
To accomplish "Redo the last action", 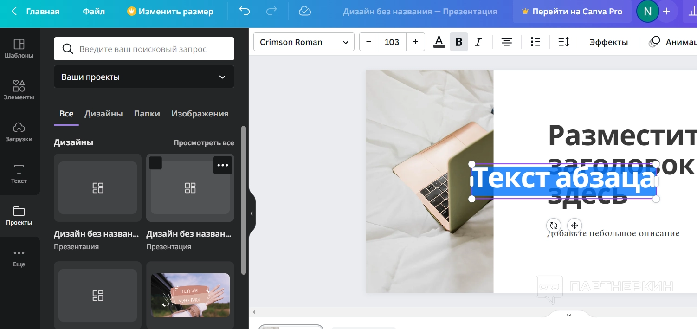I will (272, 12).
